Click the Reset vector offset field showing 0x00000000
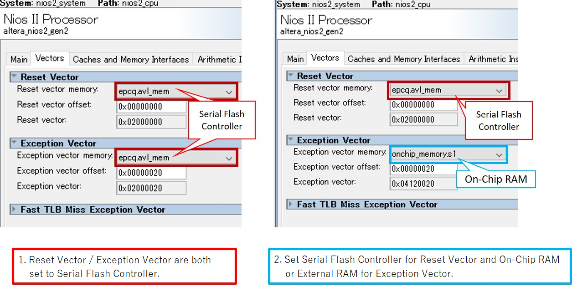The width and height of the screenshot is (572, 287). tap(151, 106)
